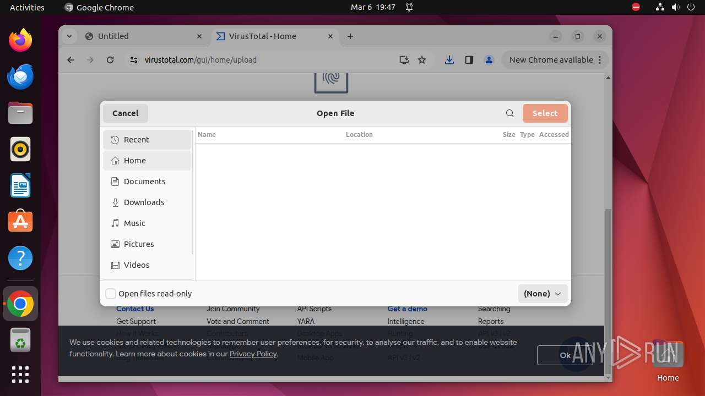Open Ubuntu Software from dock

click(20, 222)
